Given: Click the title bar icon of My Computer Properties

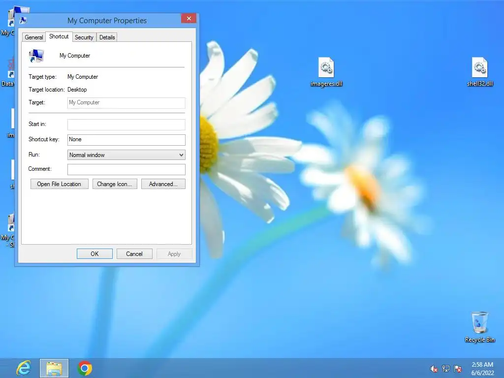Looking at the screenshot, I should click(23, 21).
